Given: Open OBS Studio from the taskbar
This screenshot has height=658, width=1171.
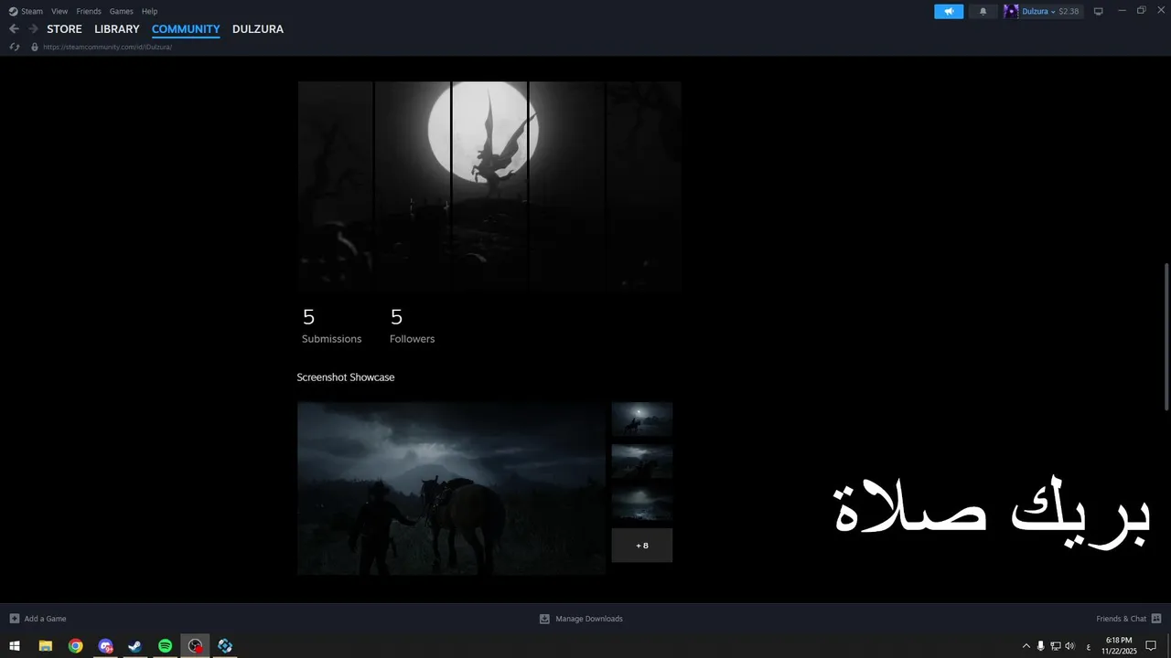Looking at the screenshot, I should (x=195, y=646).
